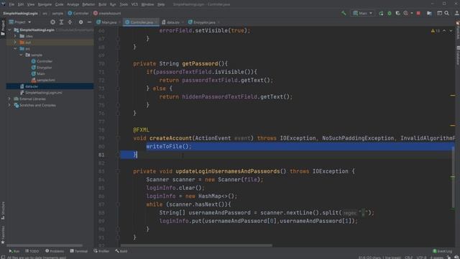This screenshot has height=259, width=460.
Task: Hide the Project tool window
Action: [x=89, y=22]
